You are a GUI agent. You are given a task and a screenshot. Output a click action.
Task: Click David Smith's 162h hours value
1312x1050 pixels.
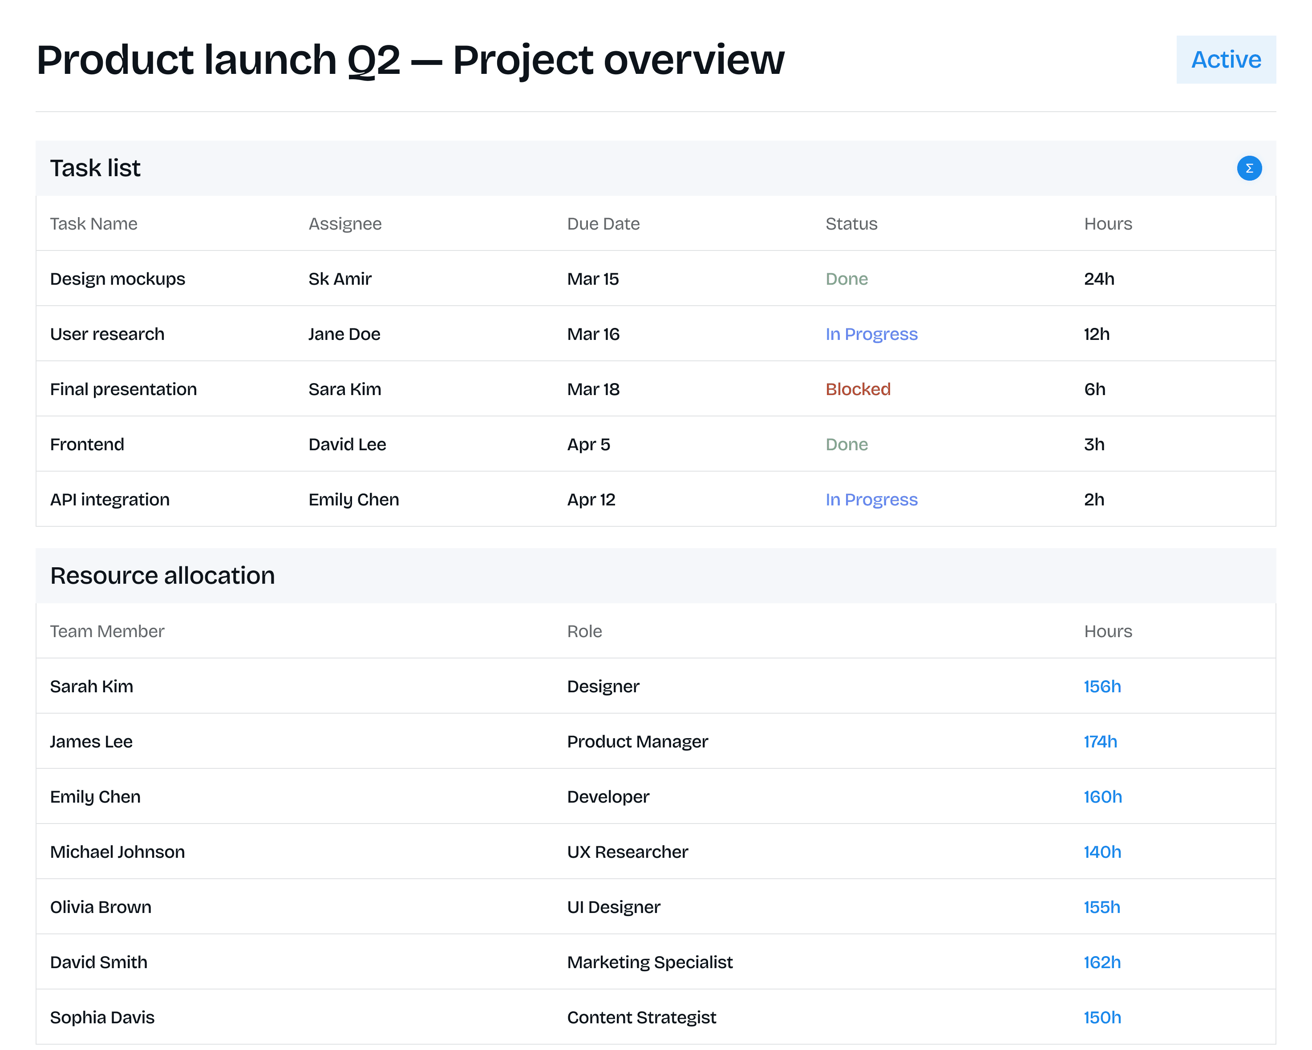(x=1101, y=962)
